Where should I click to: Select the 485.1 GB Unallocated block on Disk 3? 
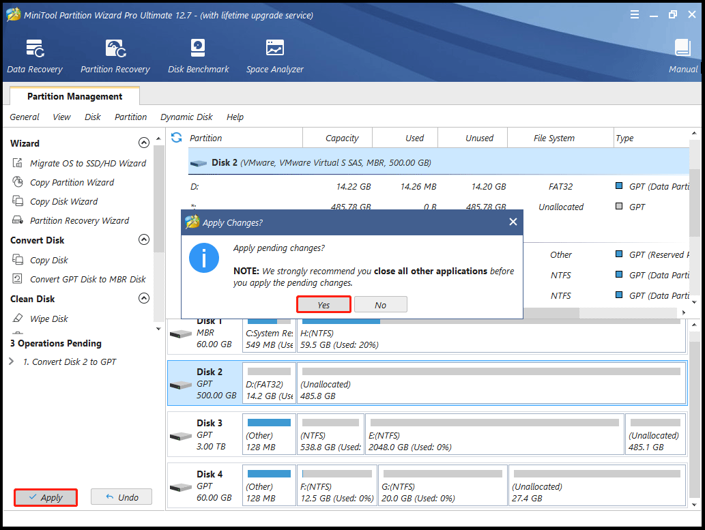click(x=656, y=435)
